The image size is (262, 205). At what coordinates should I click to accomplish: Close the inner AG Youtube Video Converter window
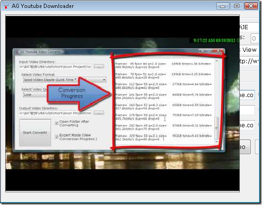219,50
